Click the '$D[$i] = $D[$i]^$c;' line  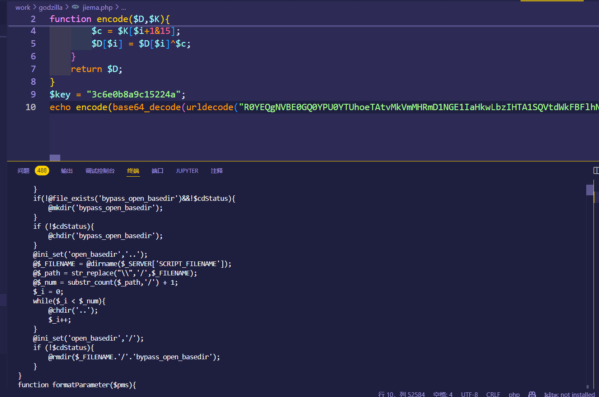tap(141, 44)
